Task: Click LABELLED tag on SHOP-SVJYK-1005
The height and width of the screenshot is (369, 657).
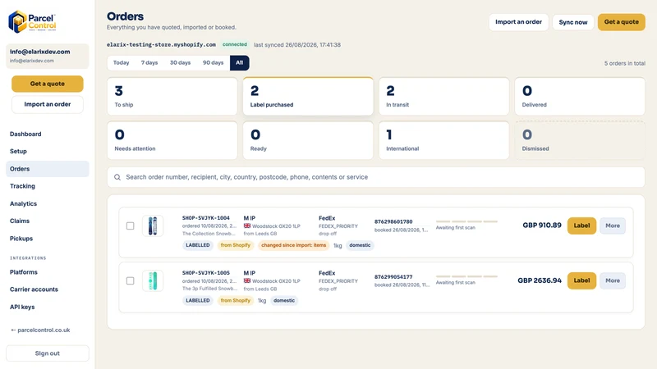Action: click(x=198, y=300)
